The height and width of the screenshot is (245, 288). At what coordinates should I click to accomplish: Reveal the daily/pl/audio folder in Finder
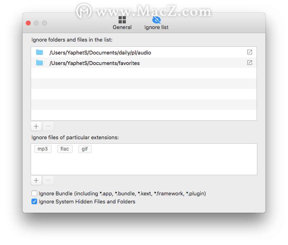249,52
